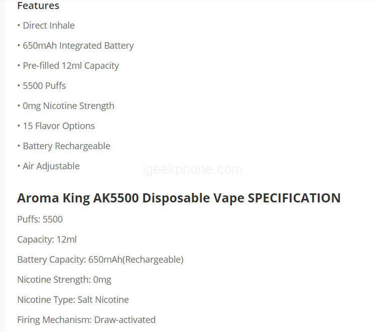This screenshot has width=378, height=332.
Task: Click the word "SPECIFICATION" in the heading
Action: click(294, 198)
